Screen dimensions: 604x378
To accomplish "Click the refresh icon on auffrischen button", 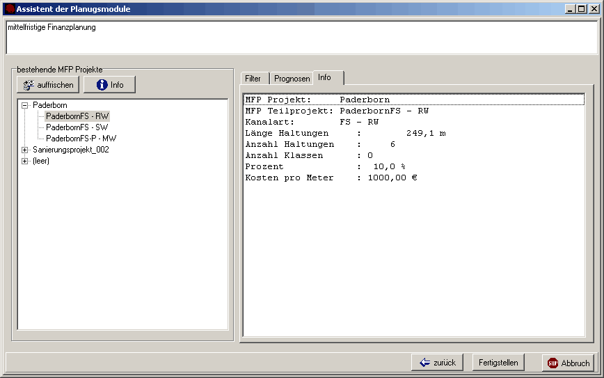I will click(29, 85).
